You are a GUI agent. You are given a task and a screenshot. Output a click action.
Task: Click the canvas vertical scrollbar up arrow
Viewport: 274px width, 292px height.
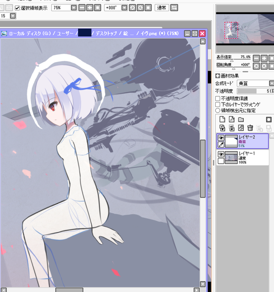tap(203, 41)
